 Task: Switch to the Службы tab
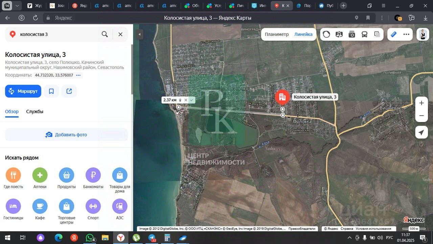pos(35,111)
